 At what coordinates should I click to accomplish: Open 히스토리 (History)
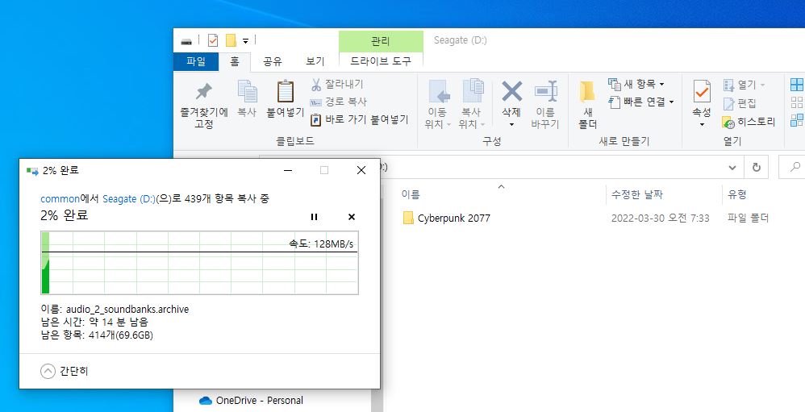click(x=749, y=122)
